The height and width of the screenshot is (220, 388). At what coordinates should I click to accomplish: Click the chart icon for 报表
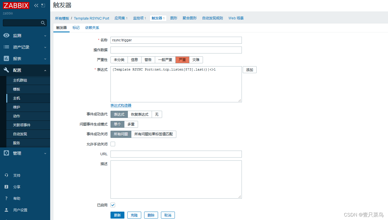point(6,58)
